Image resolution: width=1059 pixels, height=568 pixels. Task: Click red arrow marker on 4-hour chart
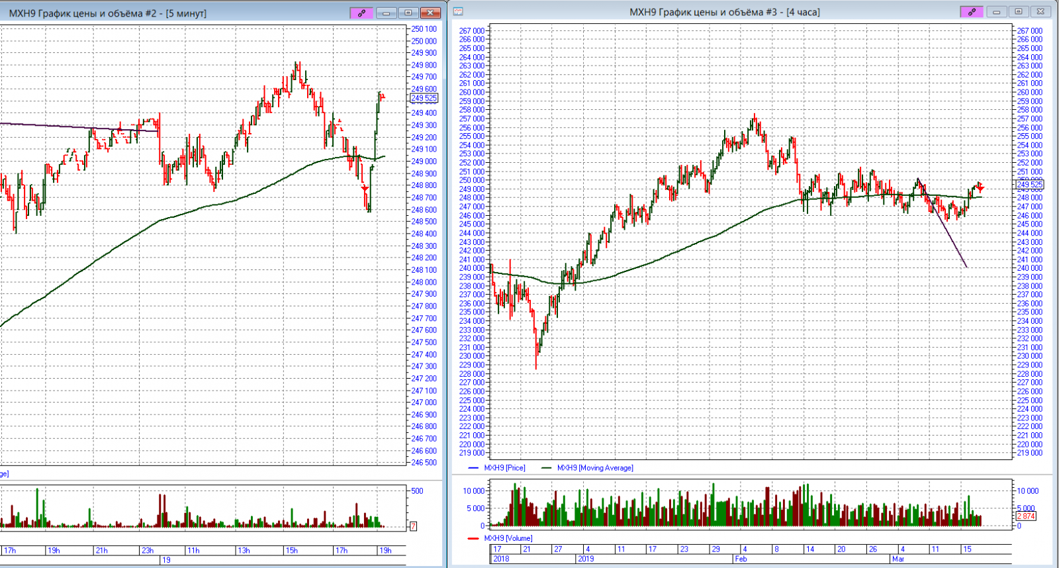point(980,188)
